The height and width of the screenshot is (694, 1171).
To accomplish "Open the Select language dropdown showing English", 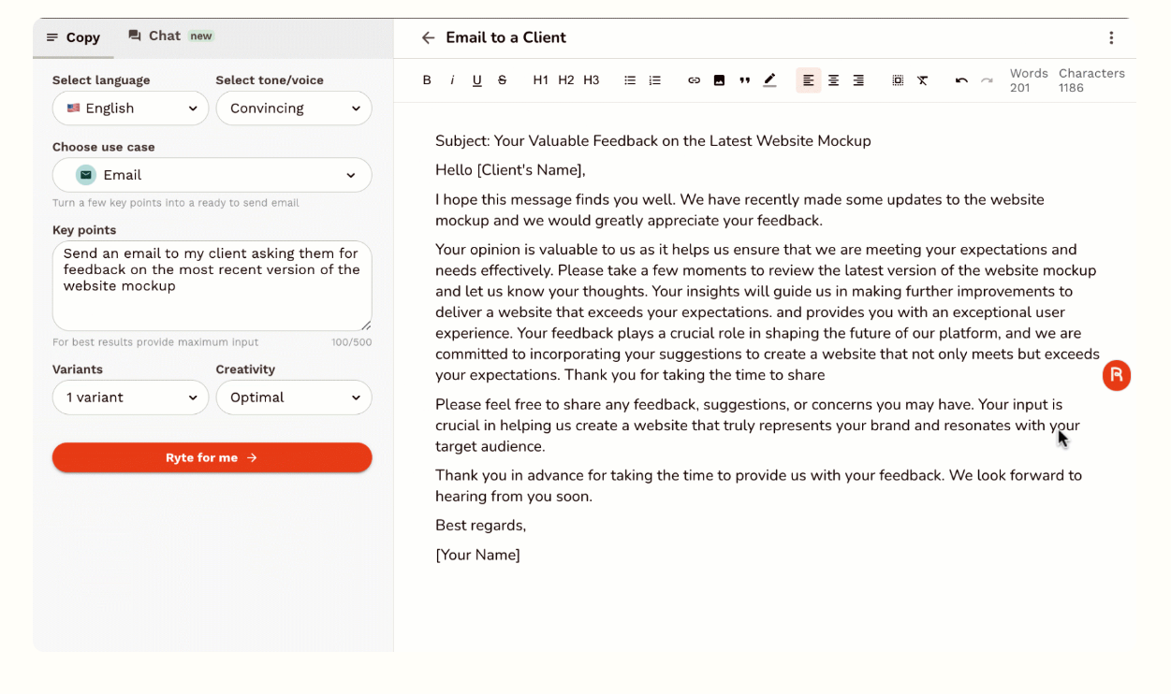I will (130, 108).
